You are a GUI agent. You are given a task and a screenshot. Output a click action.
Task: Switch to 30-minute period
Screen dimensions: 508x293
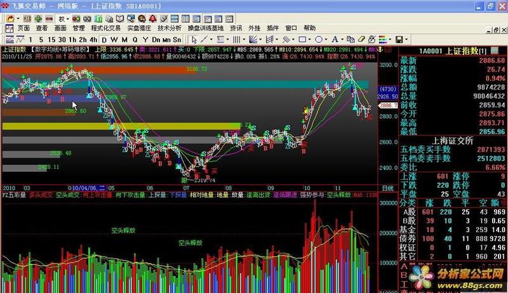click(x=62, y=40)
